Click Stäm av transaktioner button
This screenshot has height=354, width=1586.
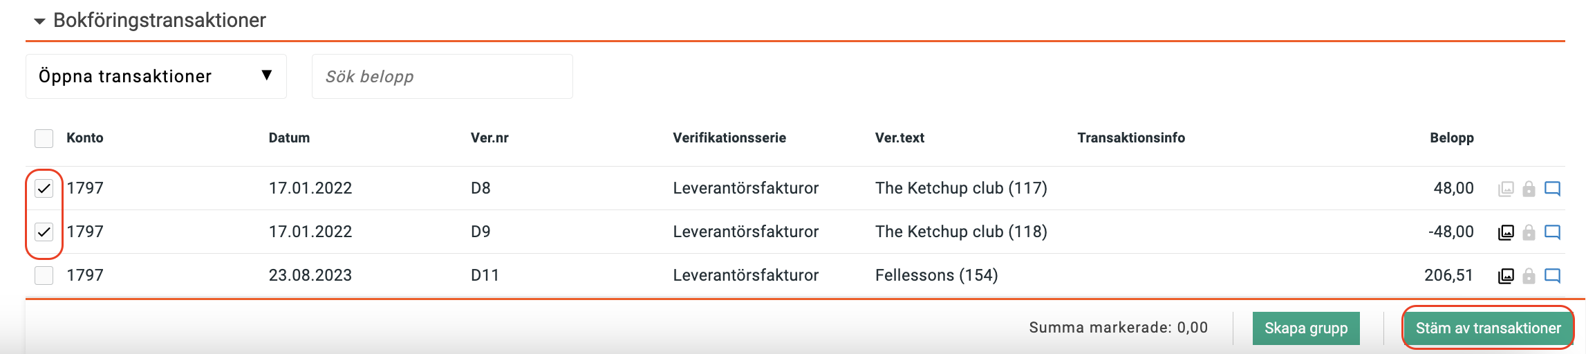pyautogui.click(x=1488, y=328)
